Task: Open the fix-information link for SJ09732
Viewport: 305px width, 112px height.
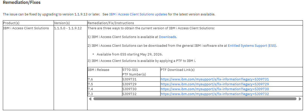Action: pos(214,94)
